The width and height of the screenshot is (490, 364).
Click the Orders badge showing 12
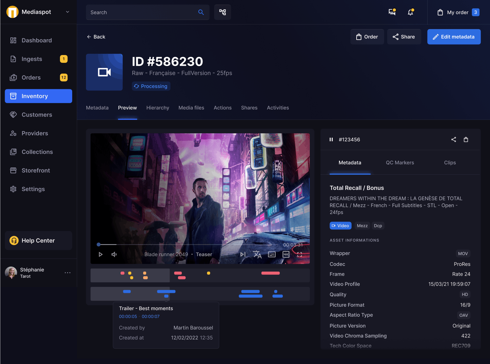(x=64, y=77)
